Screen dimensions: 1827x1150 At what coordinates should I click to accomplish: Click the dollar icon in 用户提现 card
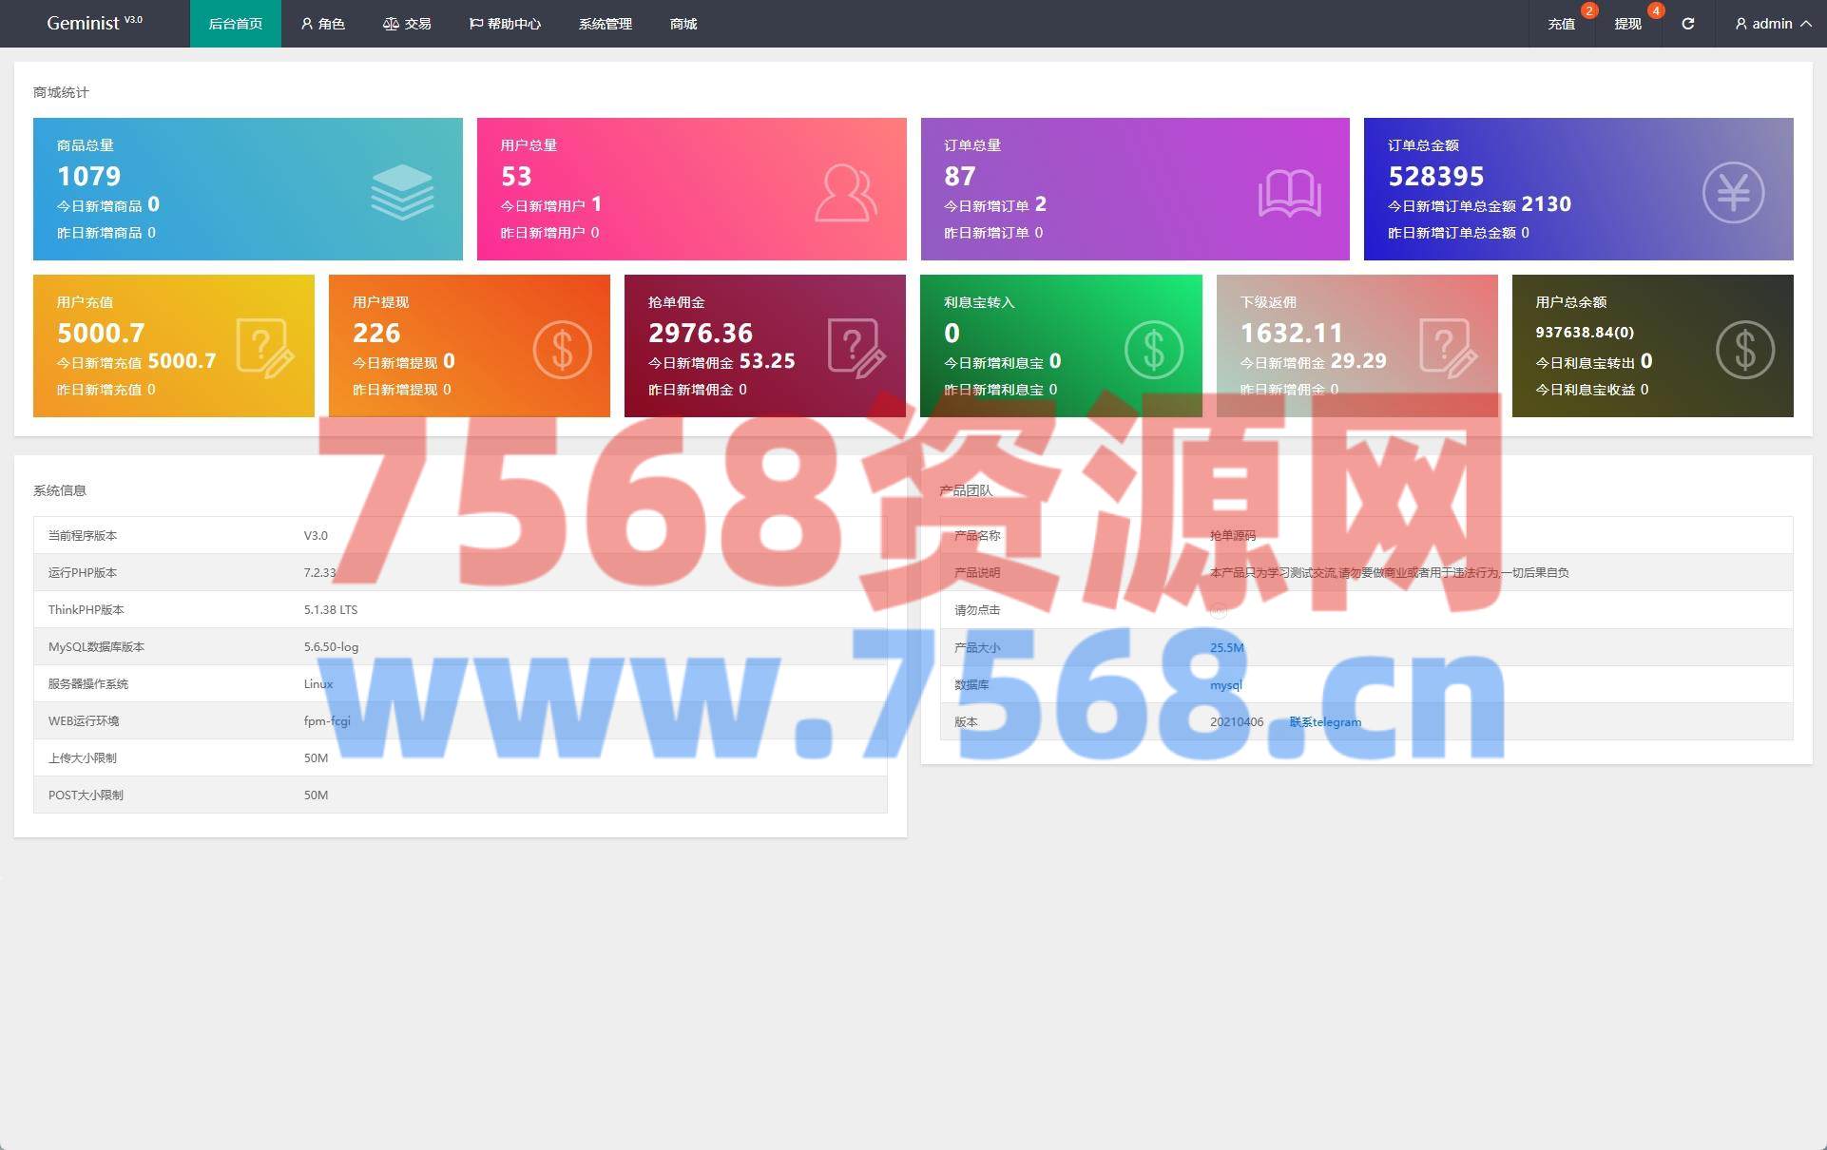coord(562,350)
